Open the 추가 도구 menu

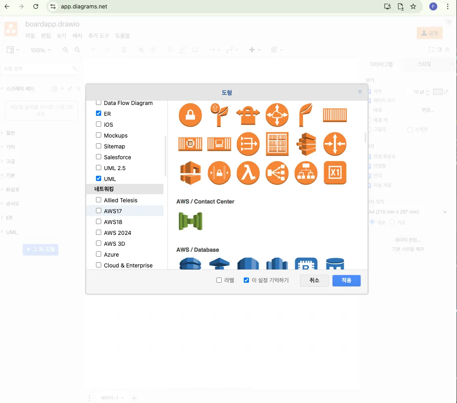click(x=98, y=36)
